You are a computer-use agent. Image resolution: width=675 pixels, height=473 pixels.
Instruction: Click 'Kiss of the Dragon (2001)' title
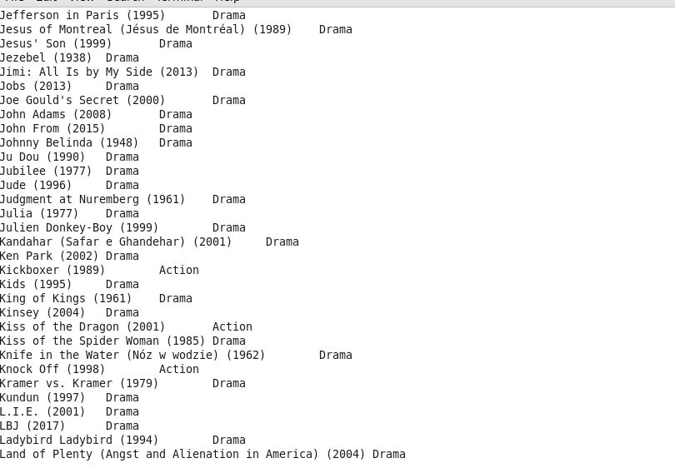tap(82, 327)
